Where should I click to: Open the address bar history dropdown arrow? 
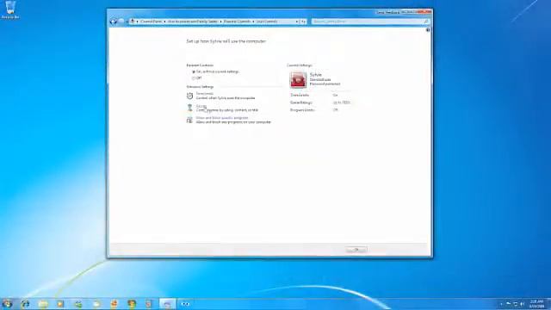pos(296,22)
